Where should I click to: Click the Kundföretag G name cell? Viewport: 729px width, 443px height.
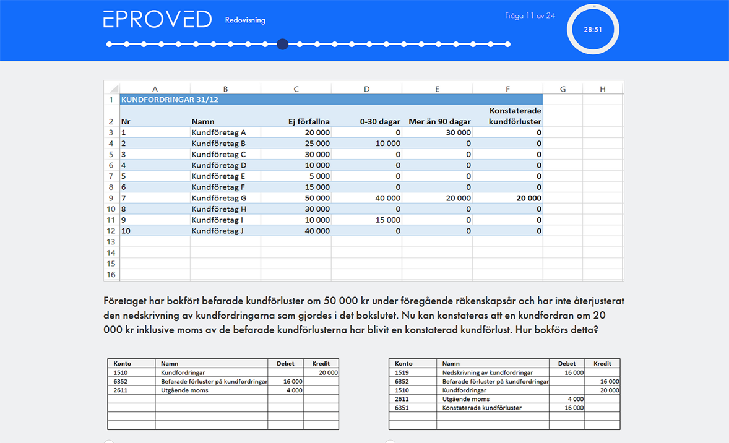219,199
